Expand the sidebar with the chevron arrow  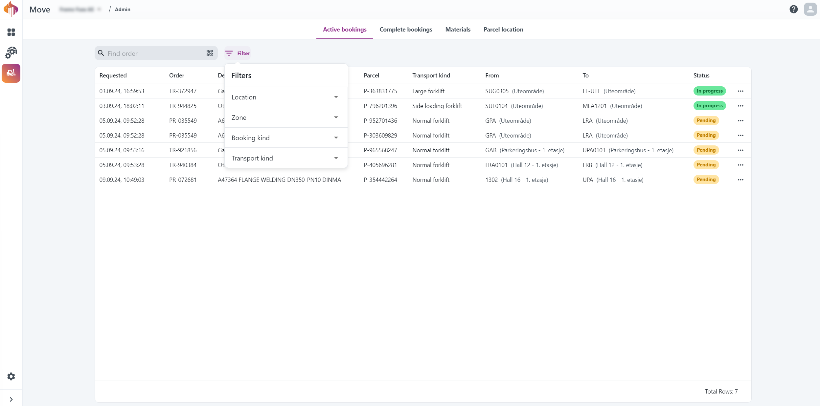[11, 399]
